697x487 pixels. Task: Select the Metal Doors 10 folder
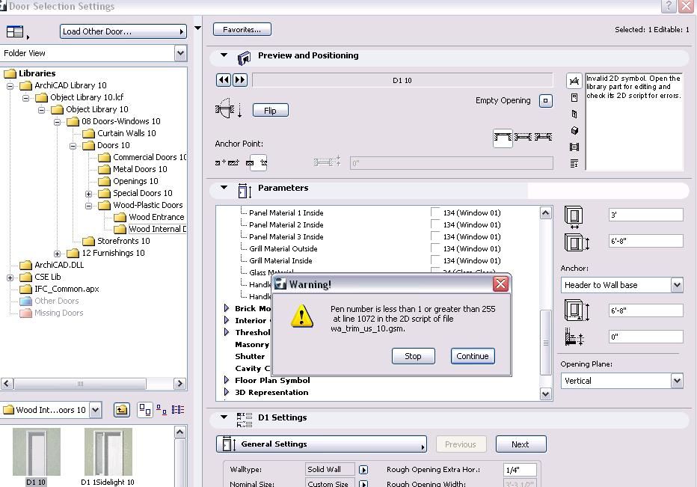(x=140, y=169)
